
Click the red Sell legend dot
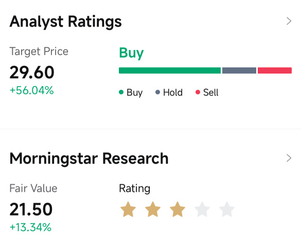click(x=198, y=92)
